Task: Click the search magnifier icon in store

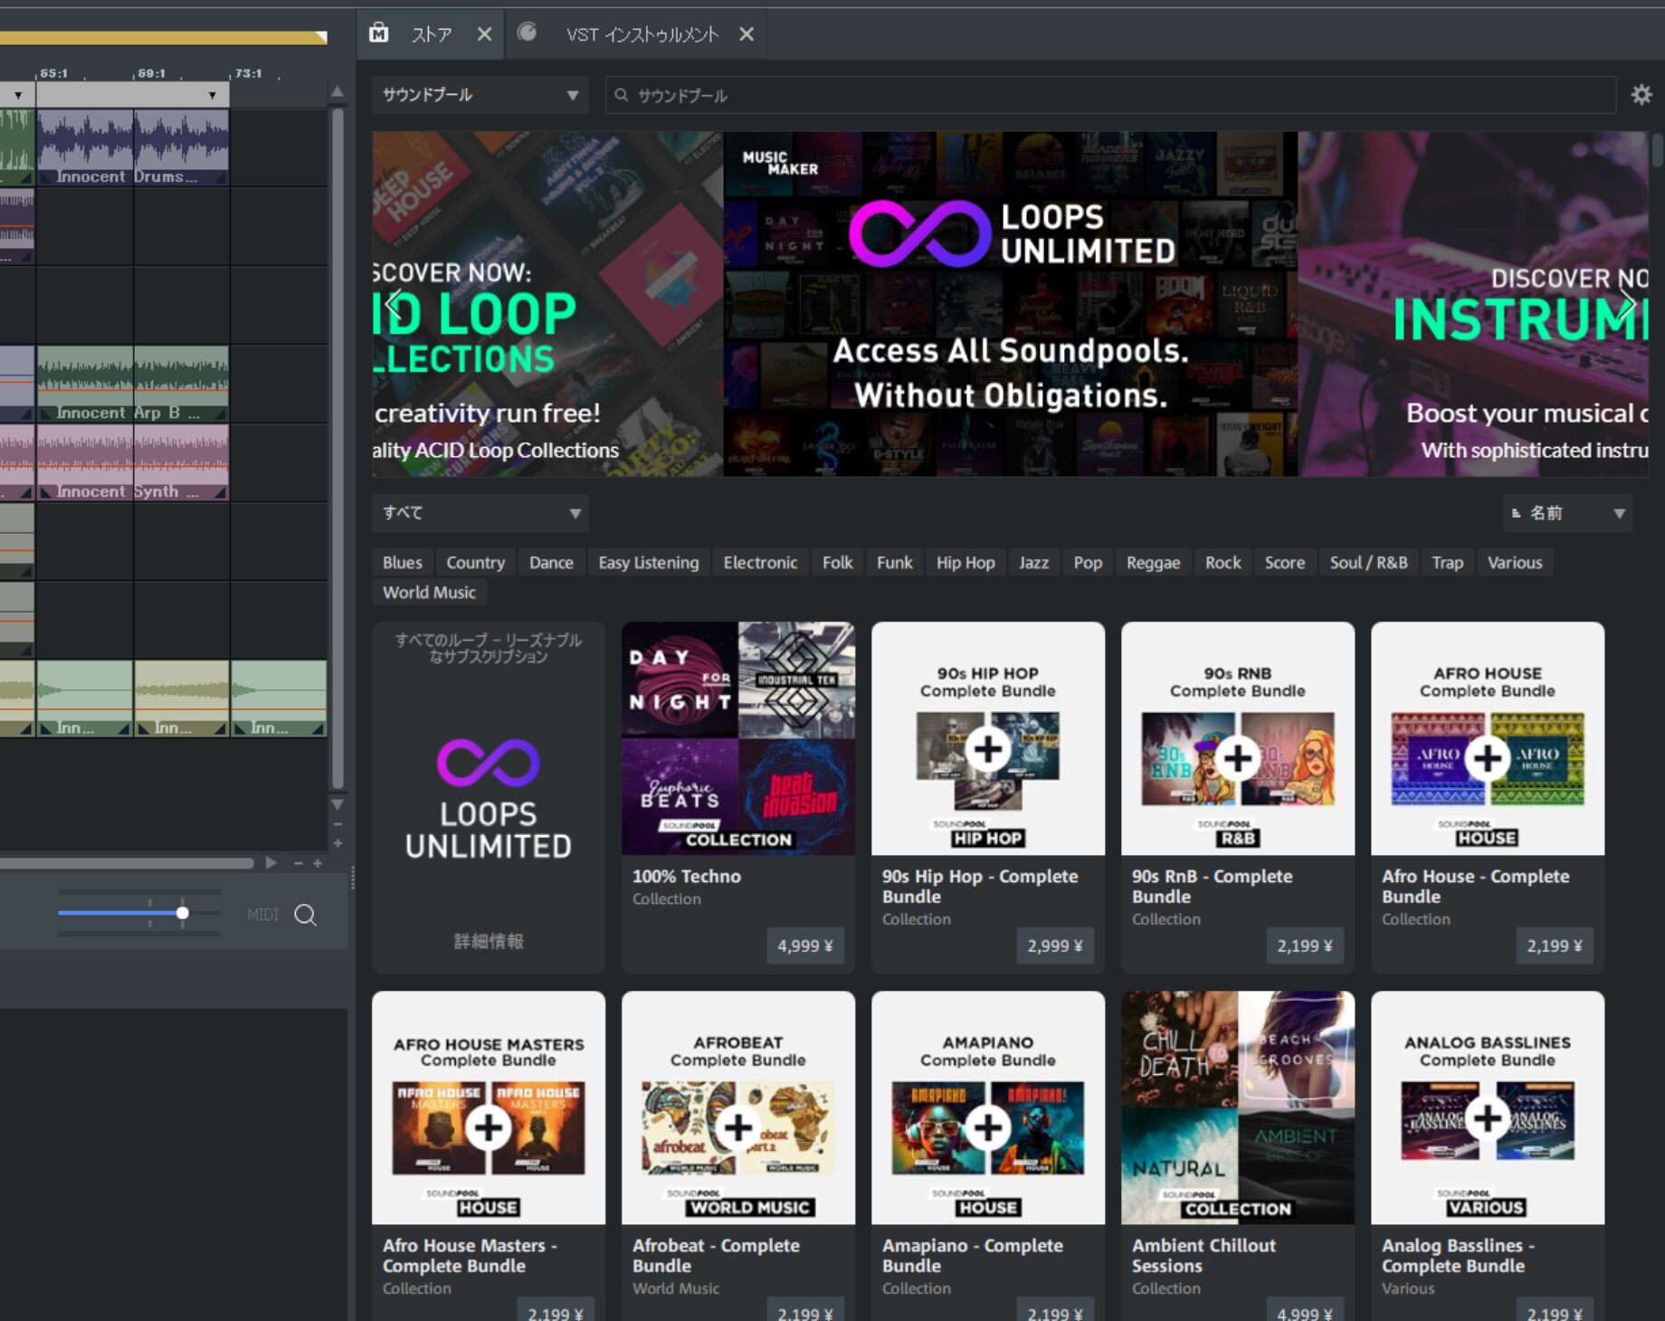Action: (621, 95)
